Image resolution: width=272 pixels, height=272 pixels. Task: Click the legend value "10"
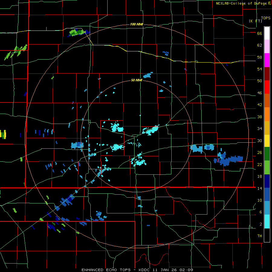(x=260, y=200)
